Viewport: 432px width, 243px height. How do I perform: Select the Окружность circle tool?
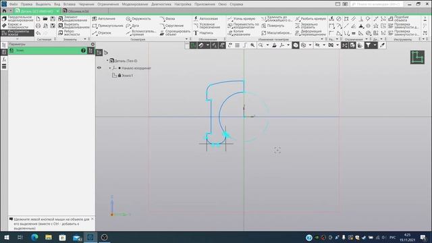click(x=138, y=18)
